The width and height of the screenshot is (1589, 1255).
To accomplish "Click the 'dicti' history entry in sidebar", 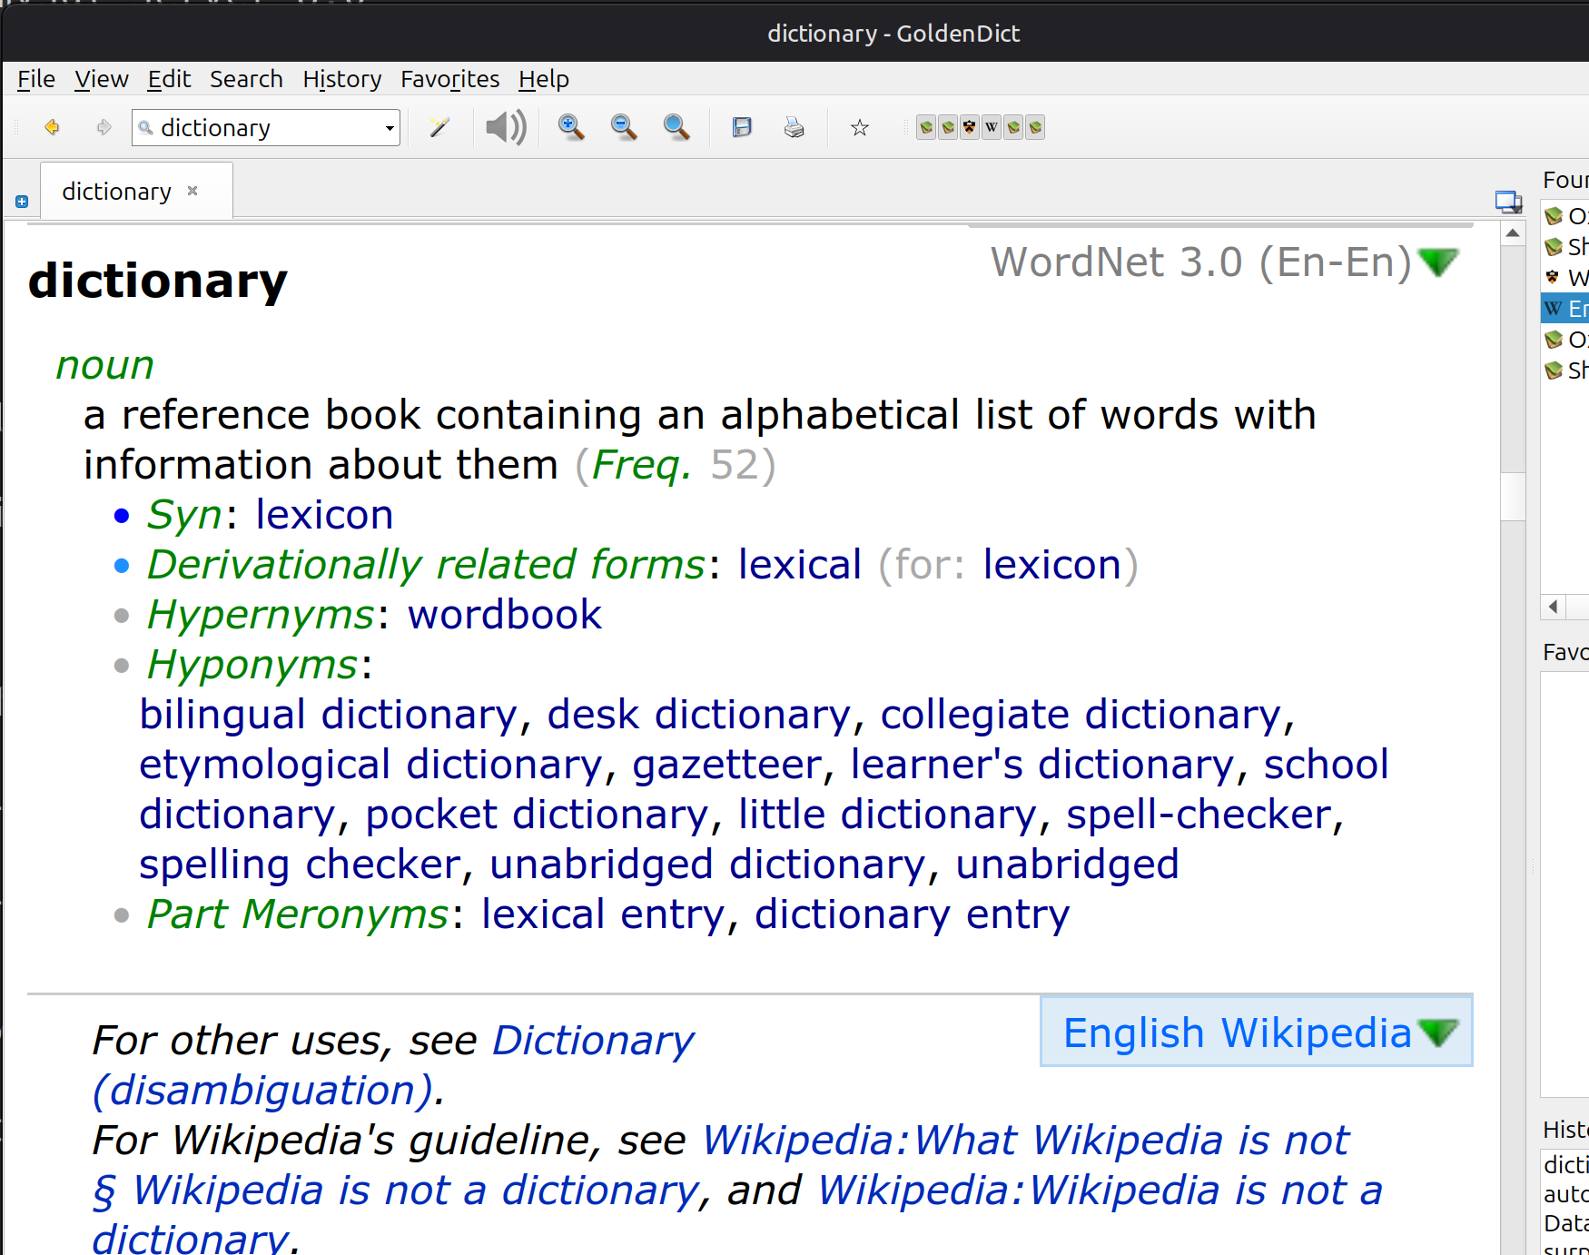I will click(1565, 1164).
